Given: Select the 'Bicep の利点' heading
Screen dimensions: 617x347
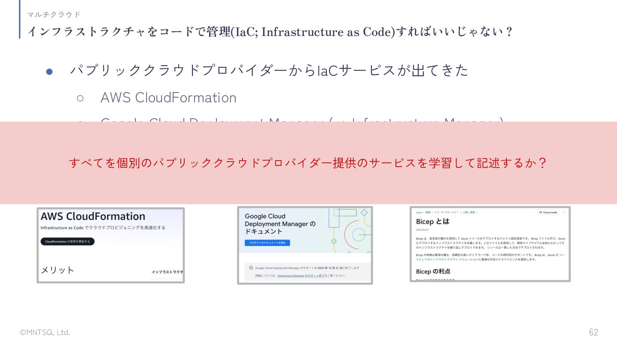Looking at the screenshot, I should tap(433, 272).
